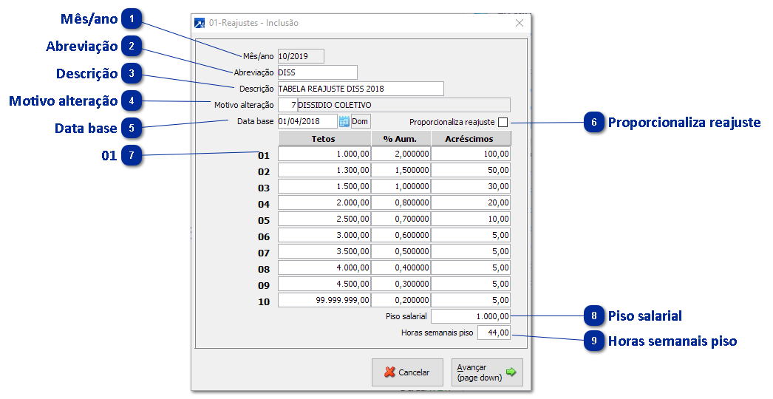Click callout marker number 8 for Piso salarial
This screenshot has width=773, height=399.
(594, 316)
